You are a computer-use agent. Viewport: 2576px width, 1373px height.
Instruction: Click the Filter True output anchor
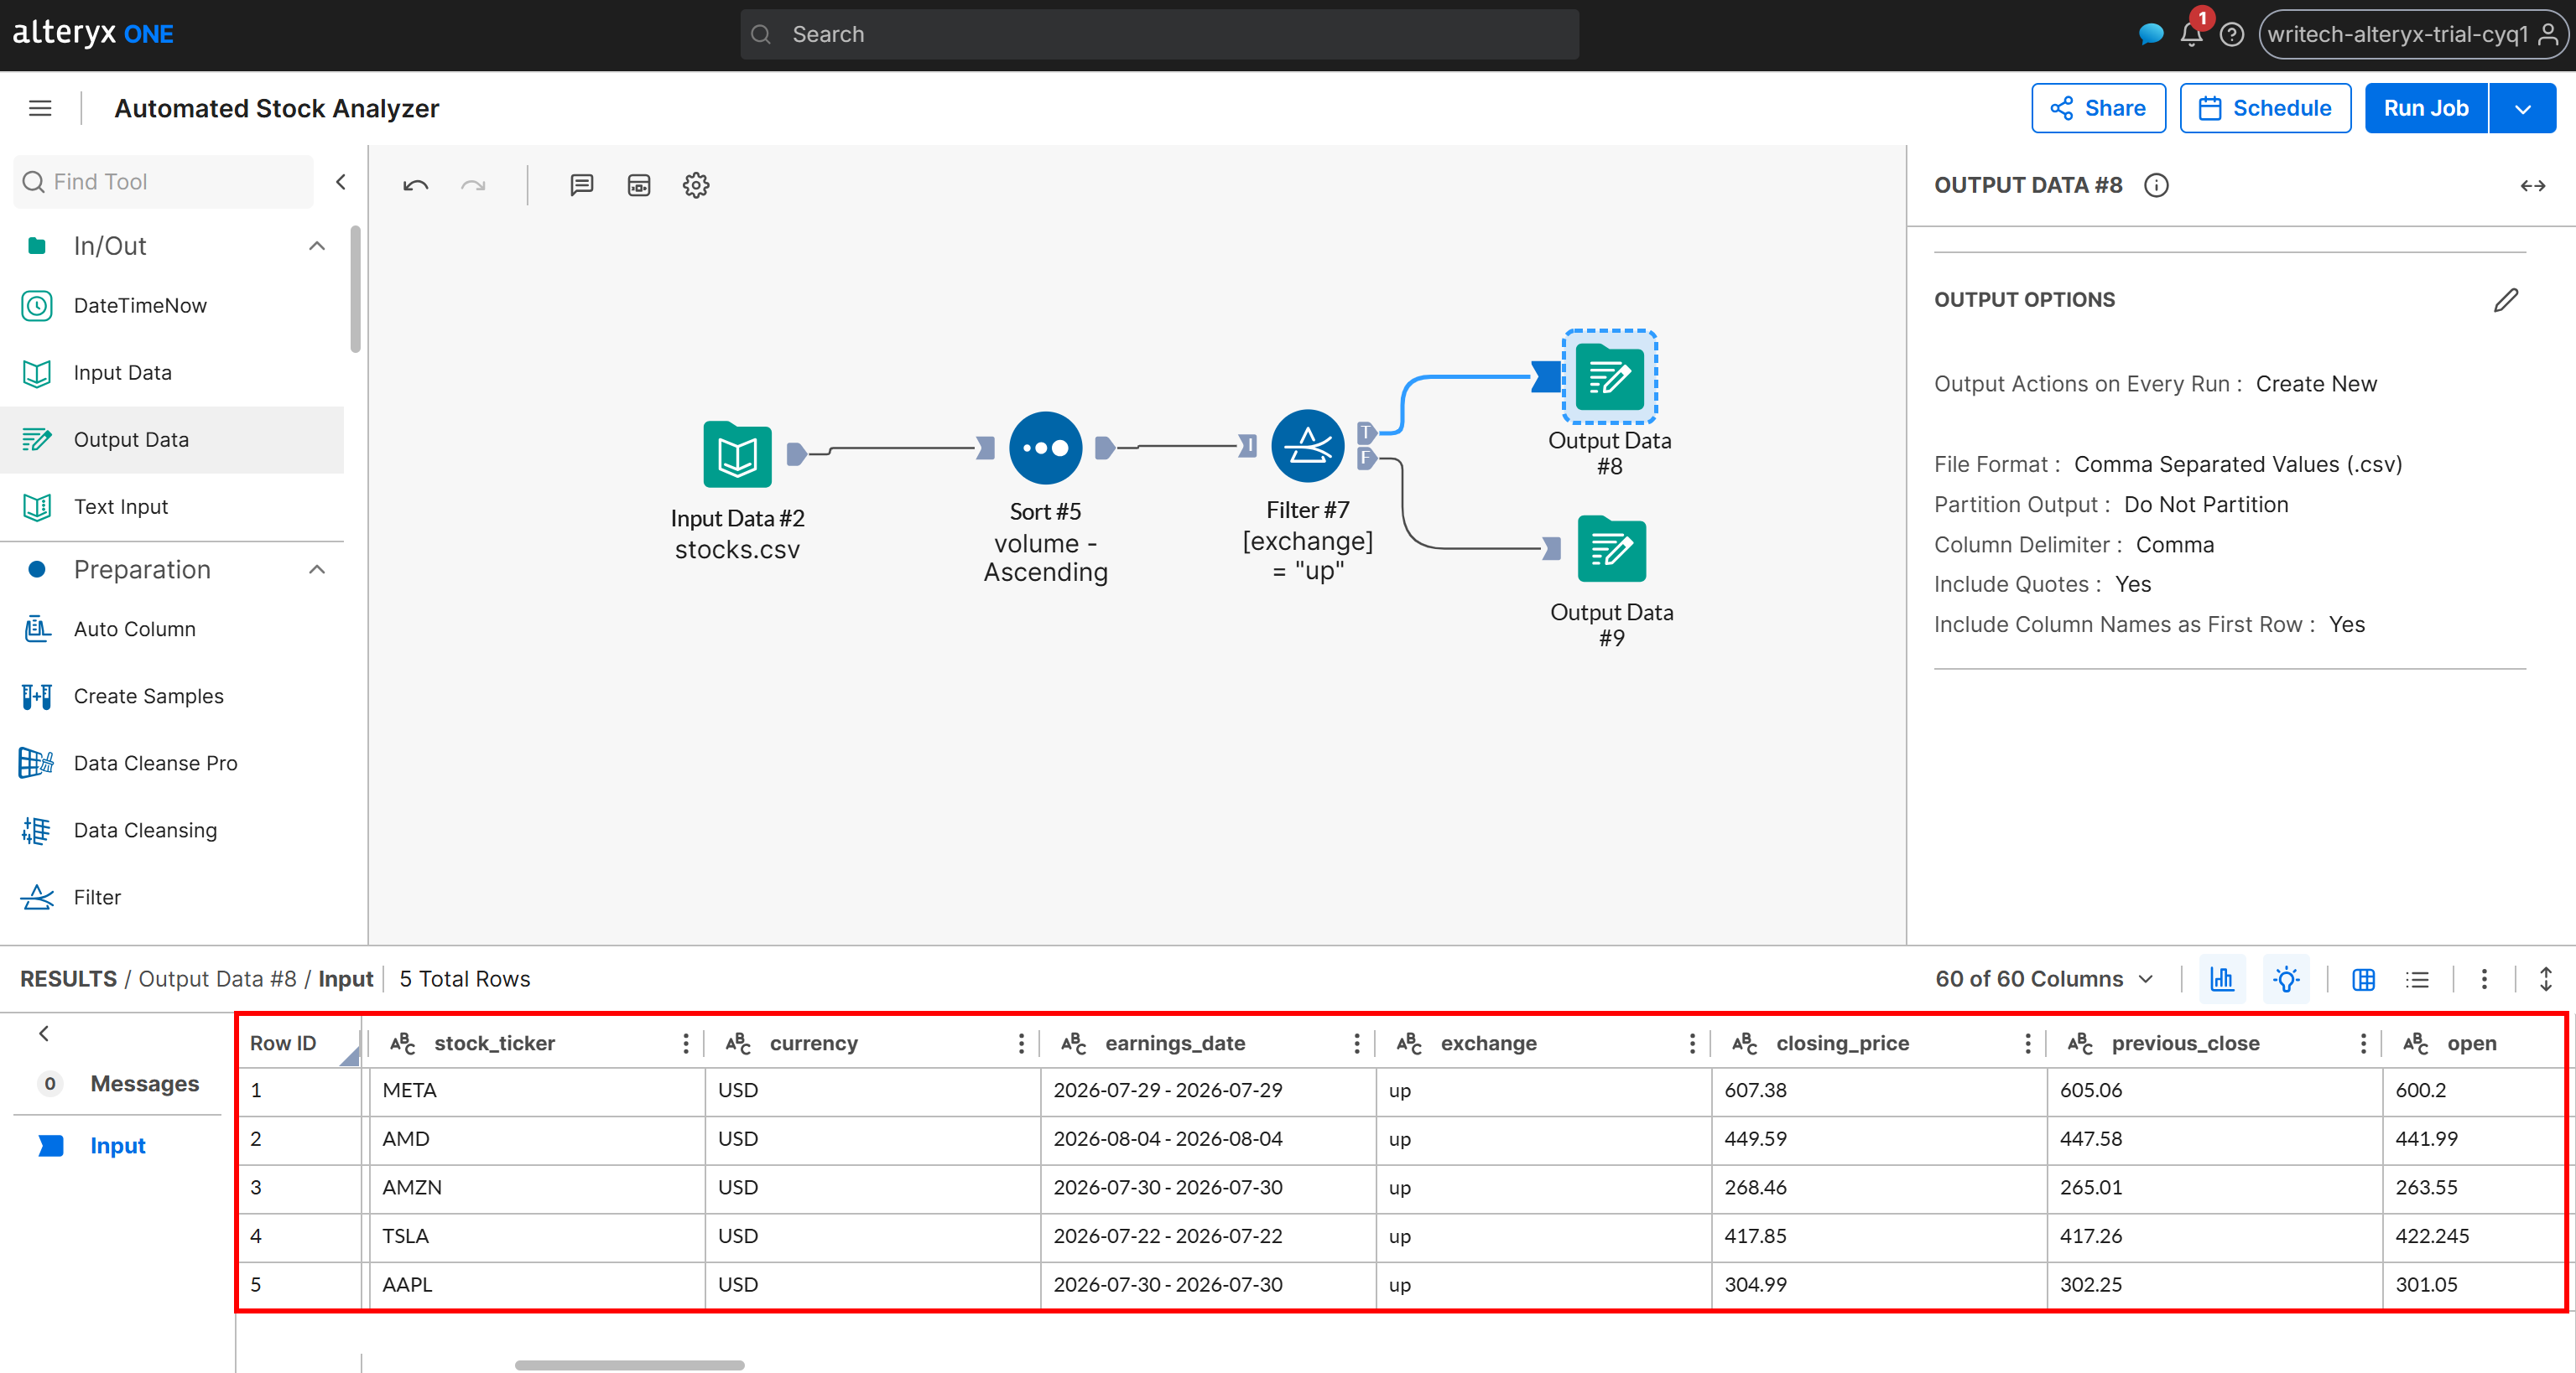point(1366,433)
